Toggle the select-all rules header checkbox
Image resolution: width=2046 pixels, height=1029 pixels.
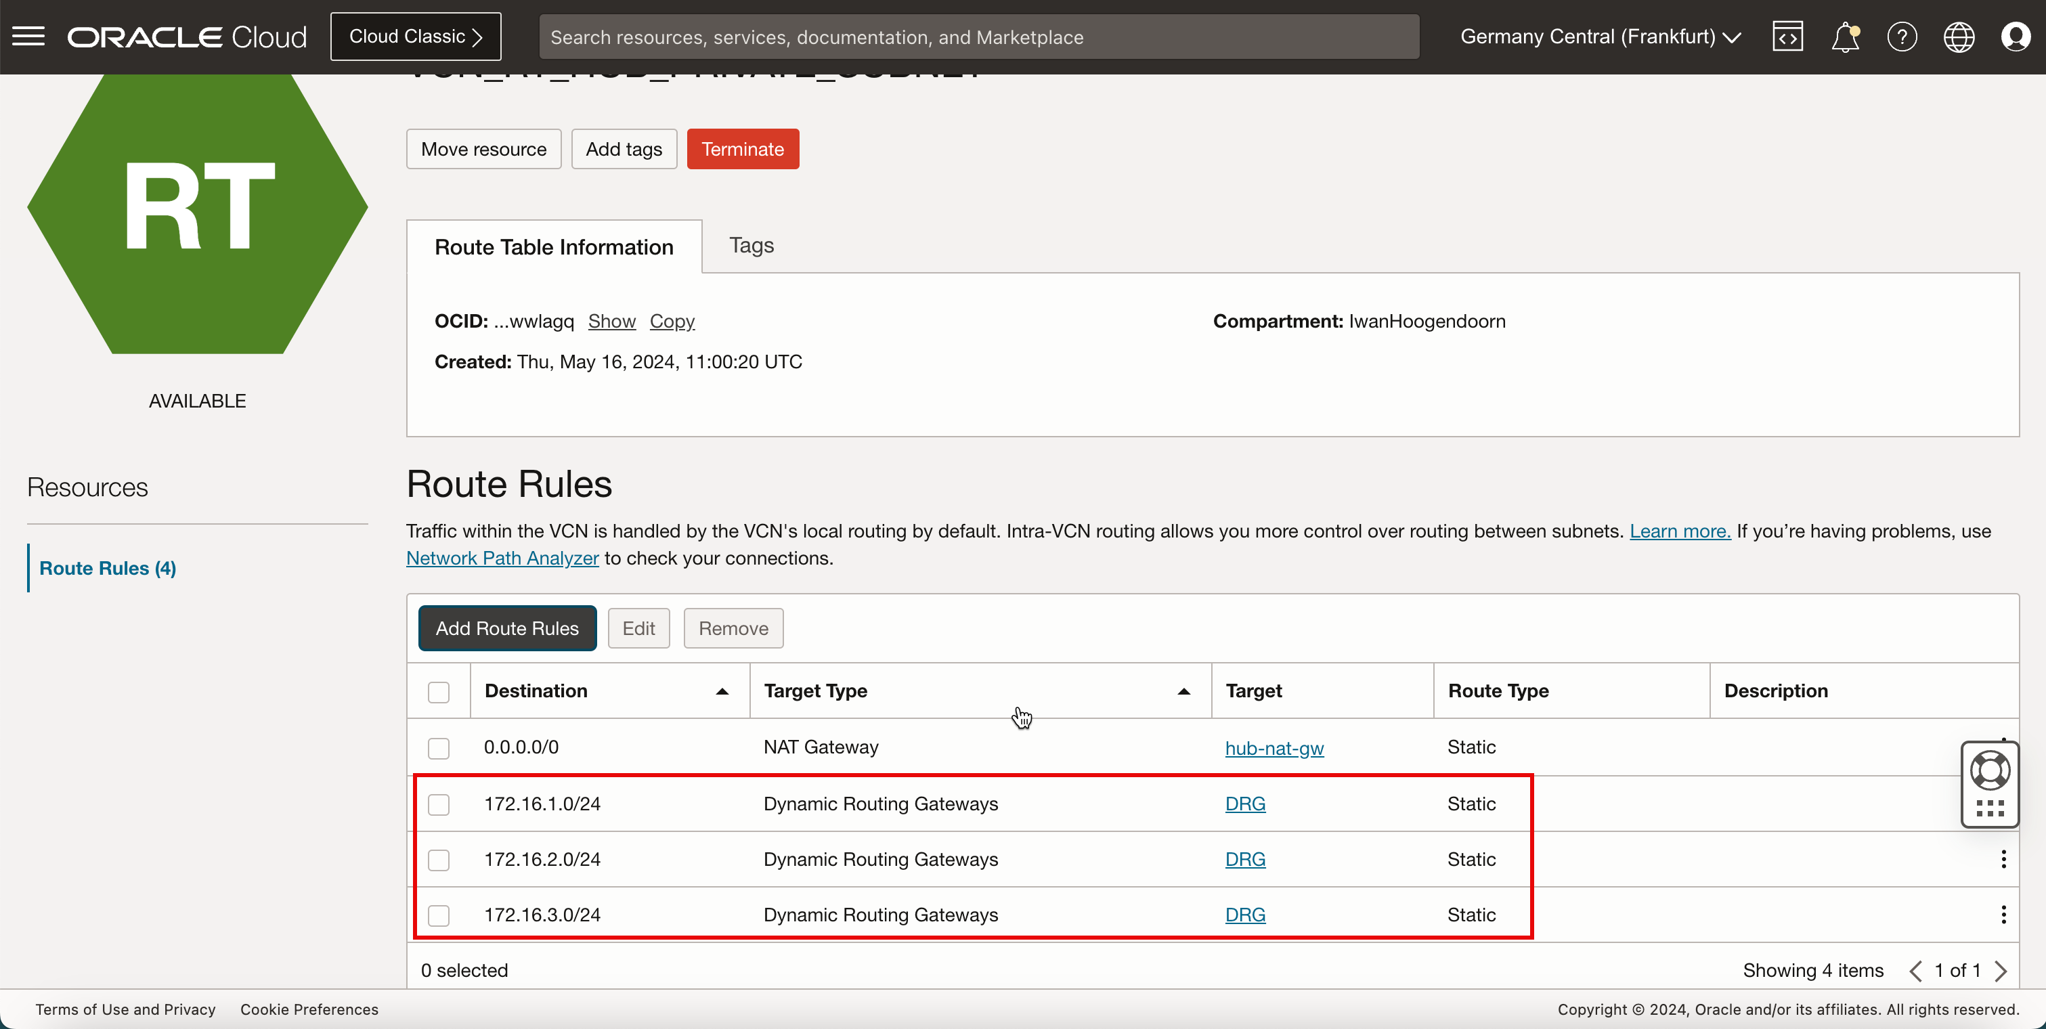pyautogui.click(x=439, y=692)
